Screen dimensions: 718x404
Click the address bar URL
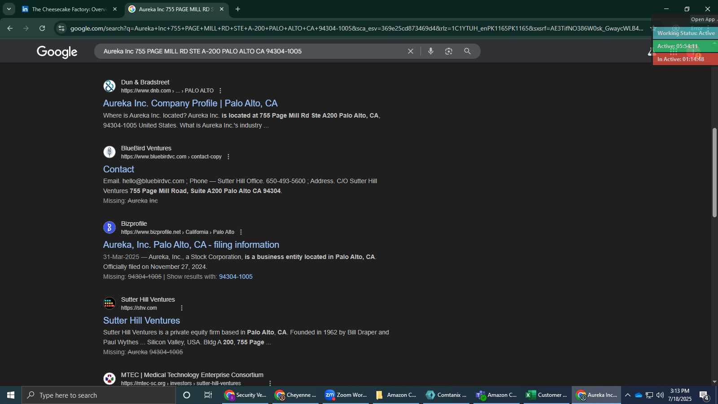point(357,28)
